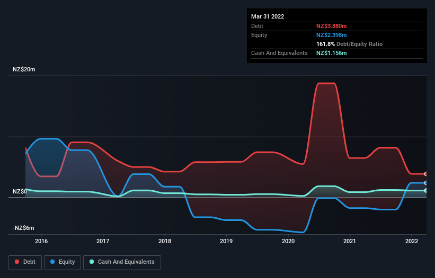Image resolution: width=435 pixels, height=278 pixels.
Task: Click the 2016 x-axis label
Action: [x=41, y=241]
